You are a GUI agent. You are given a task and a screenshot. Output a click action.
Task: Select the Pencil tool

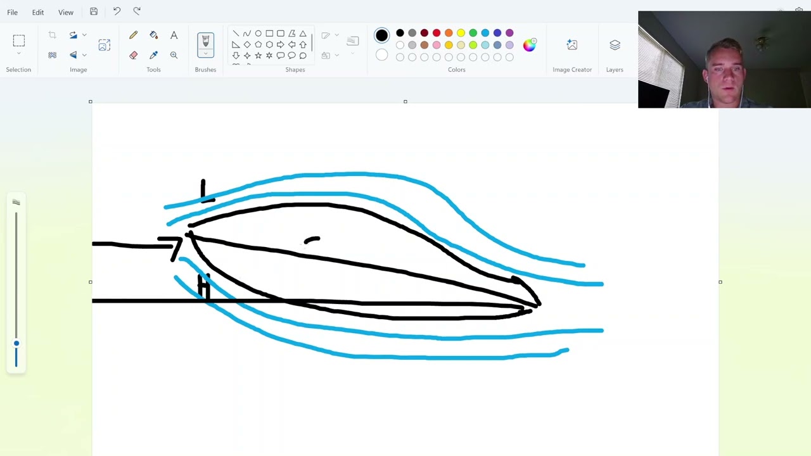[x=133, y=35]
